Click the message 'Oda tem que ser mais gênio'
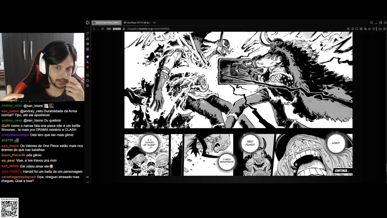The image size is (387, 218). coord(52,135)
